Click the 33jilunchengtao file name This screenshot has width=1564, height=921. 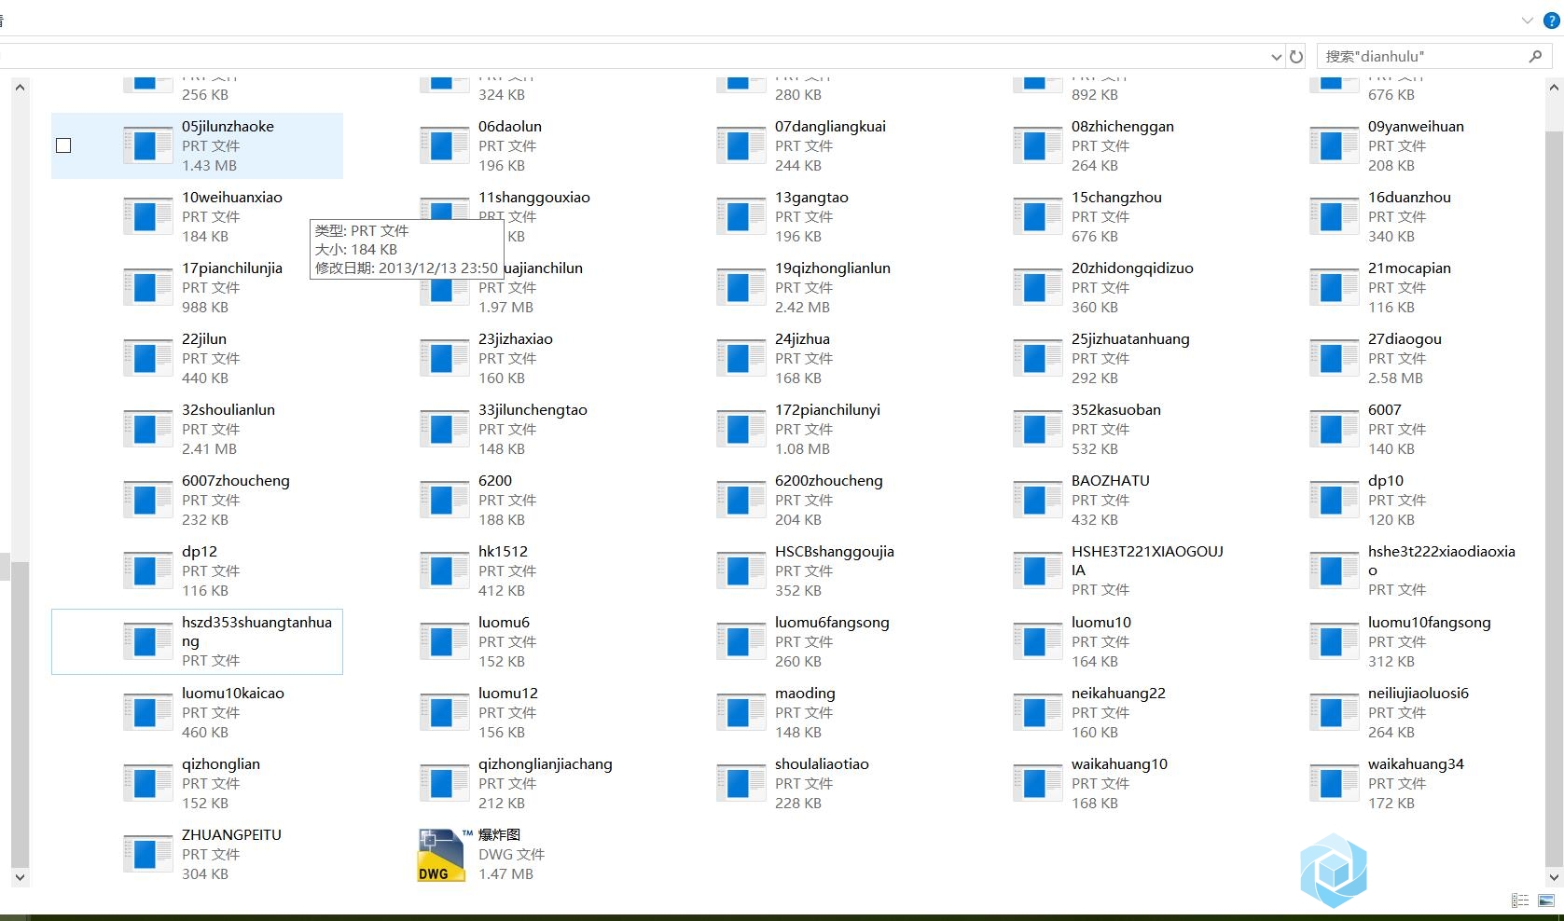coord(533,410)
